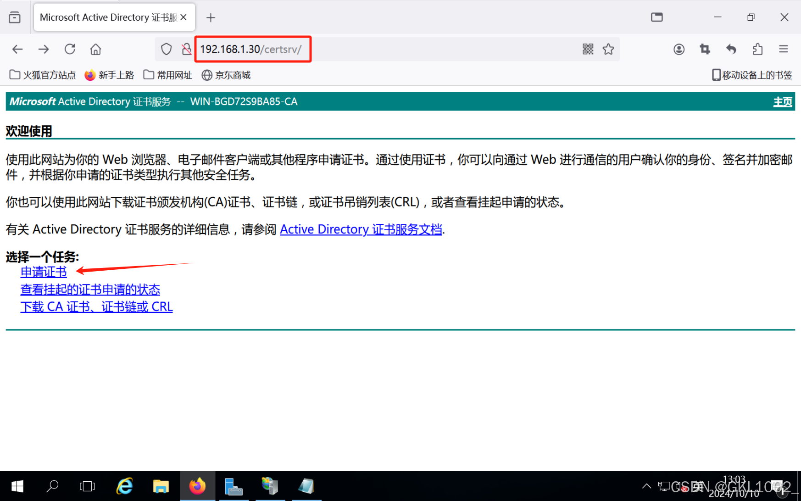Reload the current page
Viewport: 801px width, 501px height.
(x=70, y=49)
